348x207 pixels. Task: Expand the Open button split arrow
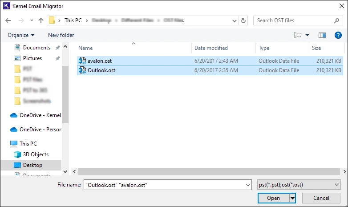[x=292, y=198]
